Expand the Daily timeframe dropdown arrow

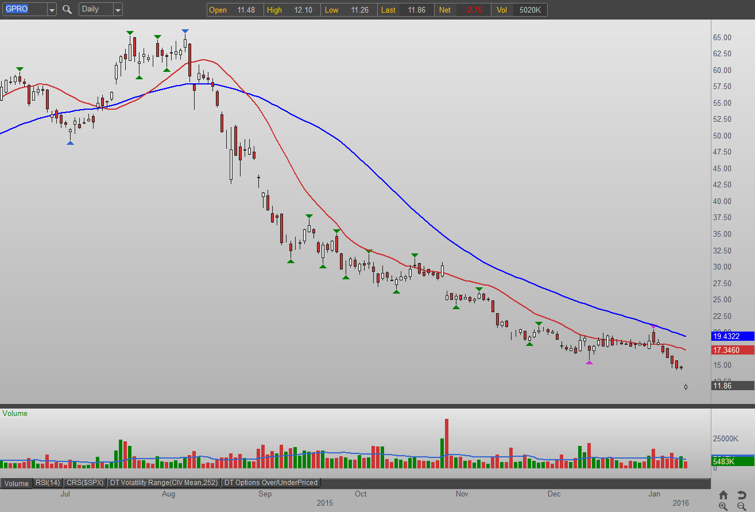click(x=117, y=10)
